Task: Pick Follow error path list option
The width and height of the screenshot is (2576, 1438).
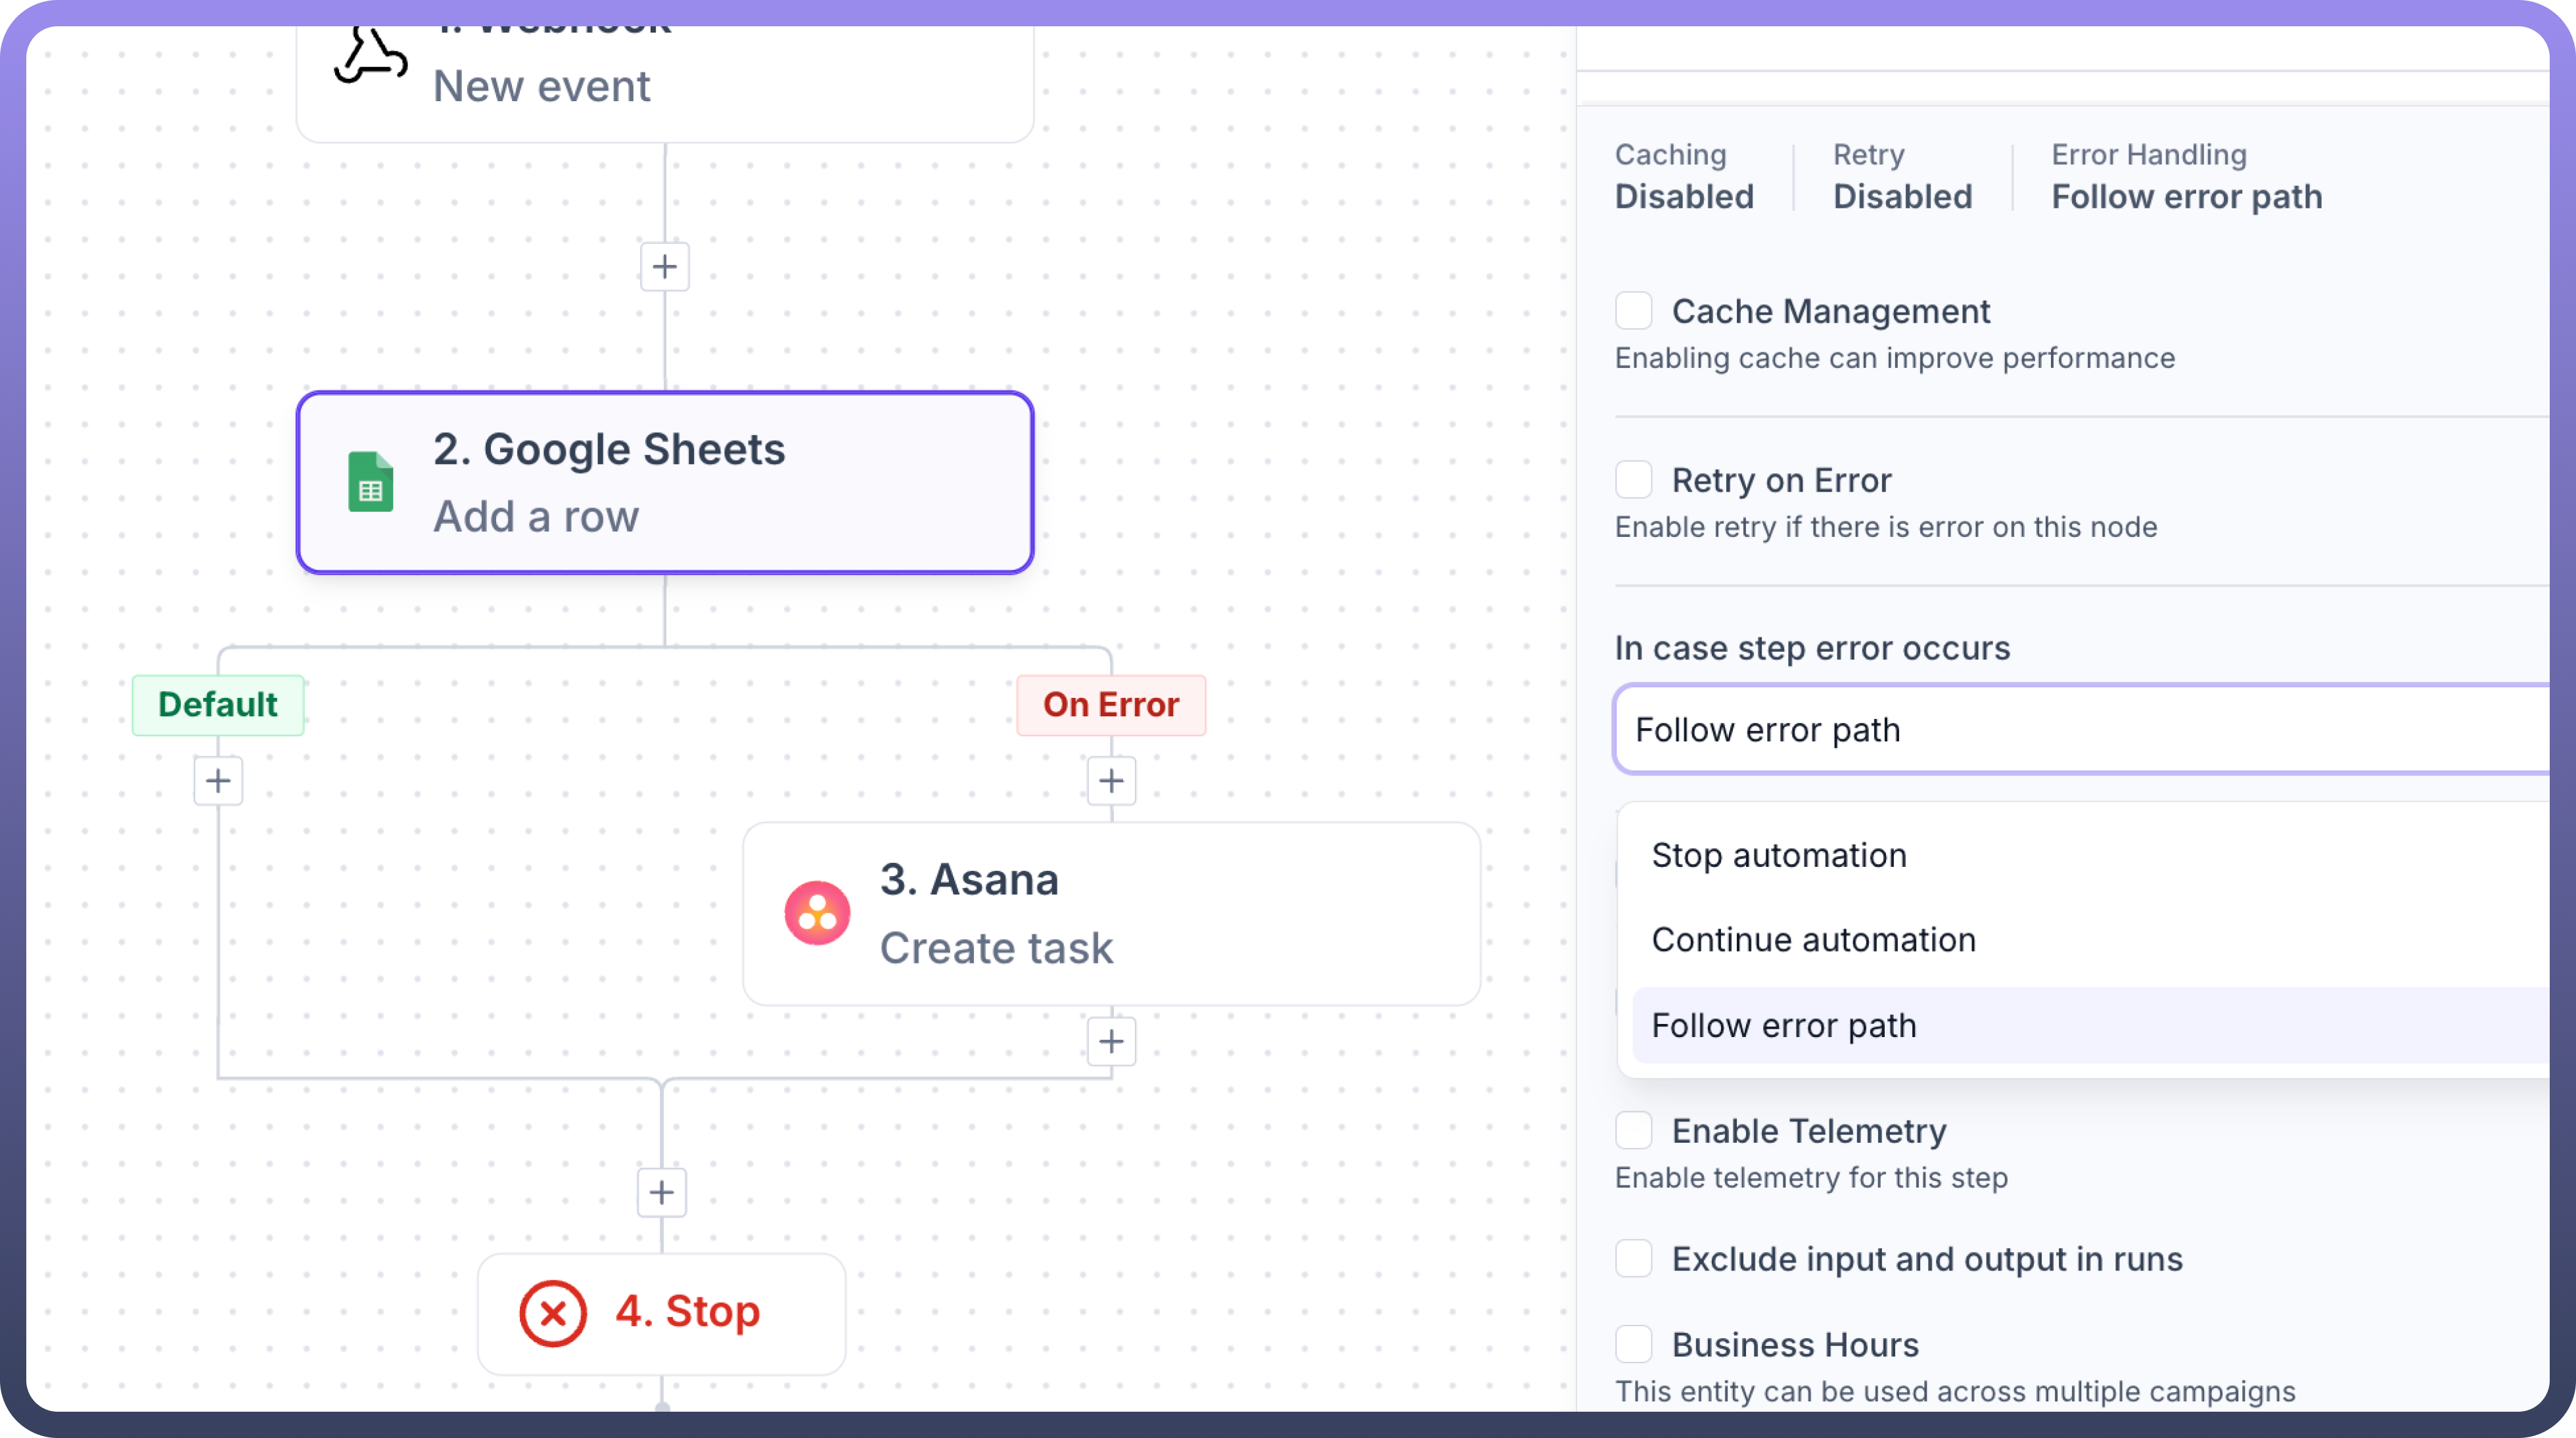Action: pos(1784,1026)
